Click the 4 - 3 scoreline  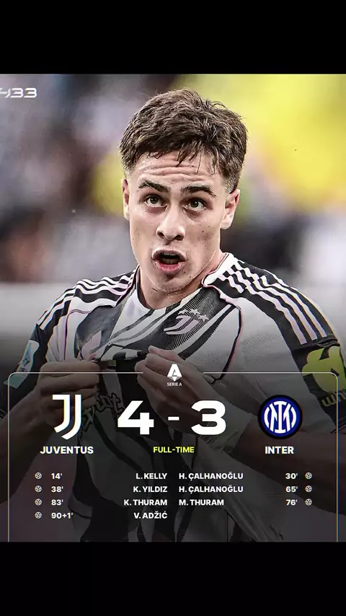[172, 418]
